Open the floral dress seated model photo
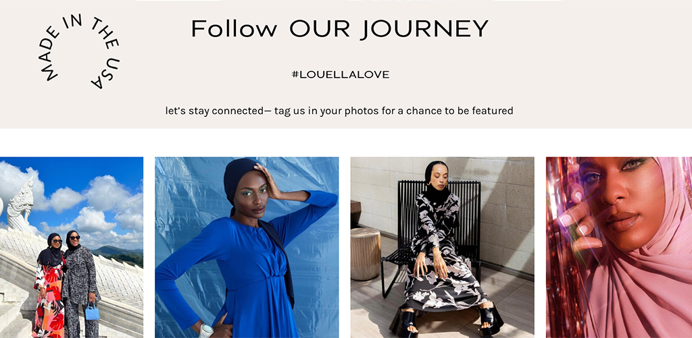This screenshot has height=338, width=692. [442, 247]
